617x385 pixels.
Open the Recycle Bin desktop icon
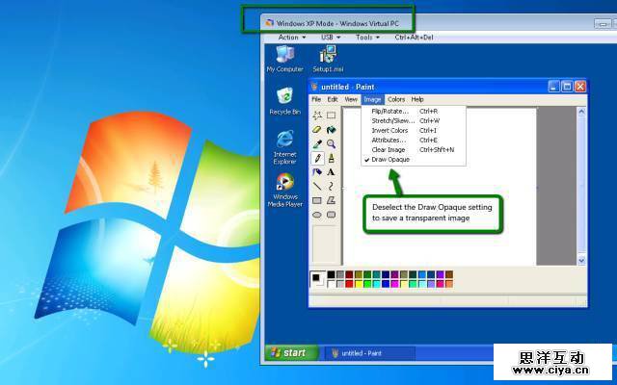284,100
